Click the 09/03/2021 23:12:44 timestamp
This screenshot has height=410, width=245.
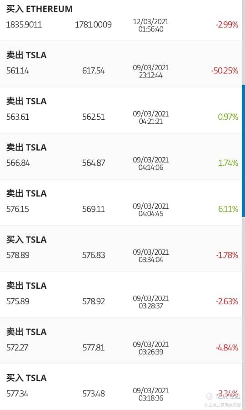pos(151,72)
